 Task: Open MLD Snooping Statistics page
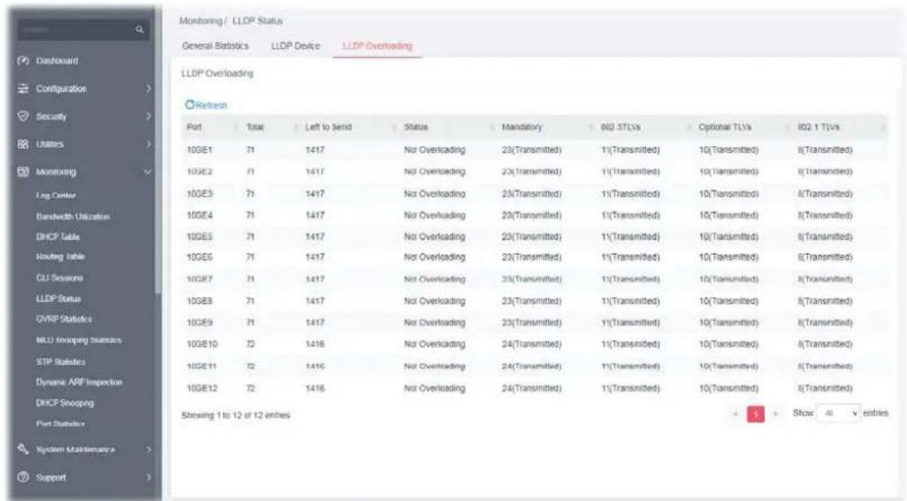pyautogui.click(x=79, y=340)
